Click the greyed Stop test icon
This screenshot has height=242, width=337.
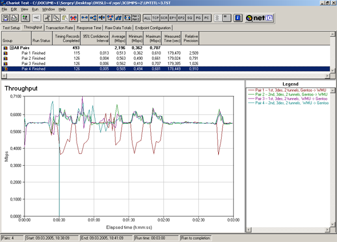pos(37,18)
